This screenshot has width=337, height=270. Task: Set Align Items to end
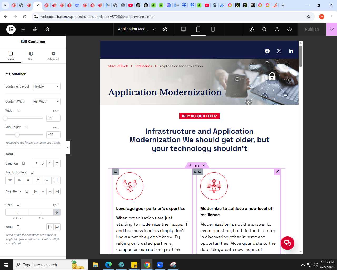(50, 191)
